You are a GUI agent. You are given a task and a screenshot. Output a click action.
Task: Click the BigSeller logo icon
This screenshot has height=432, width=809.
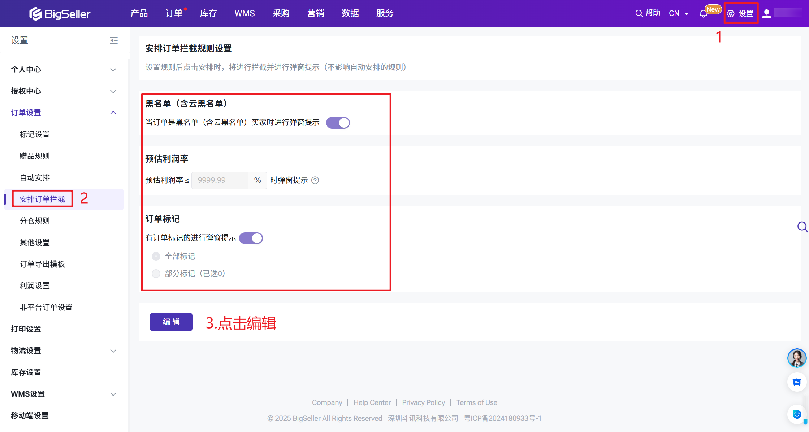click(x=36, y=14)
